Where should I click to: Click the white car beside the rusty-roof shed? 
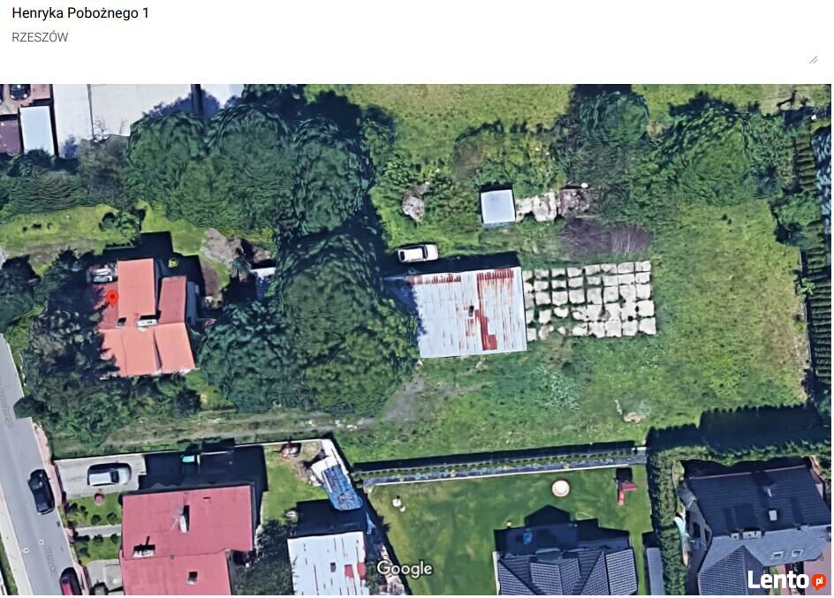[418, 253]
